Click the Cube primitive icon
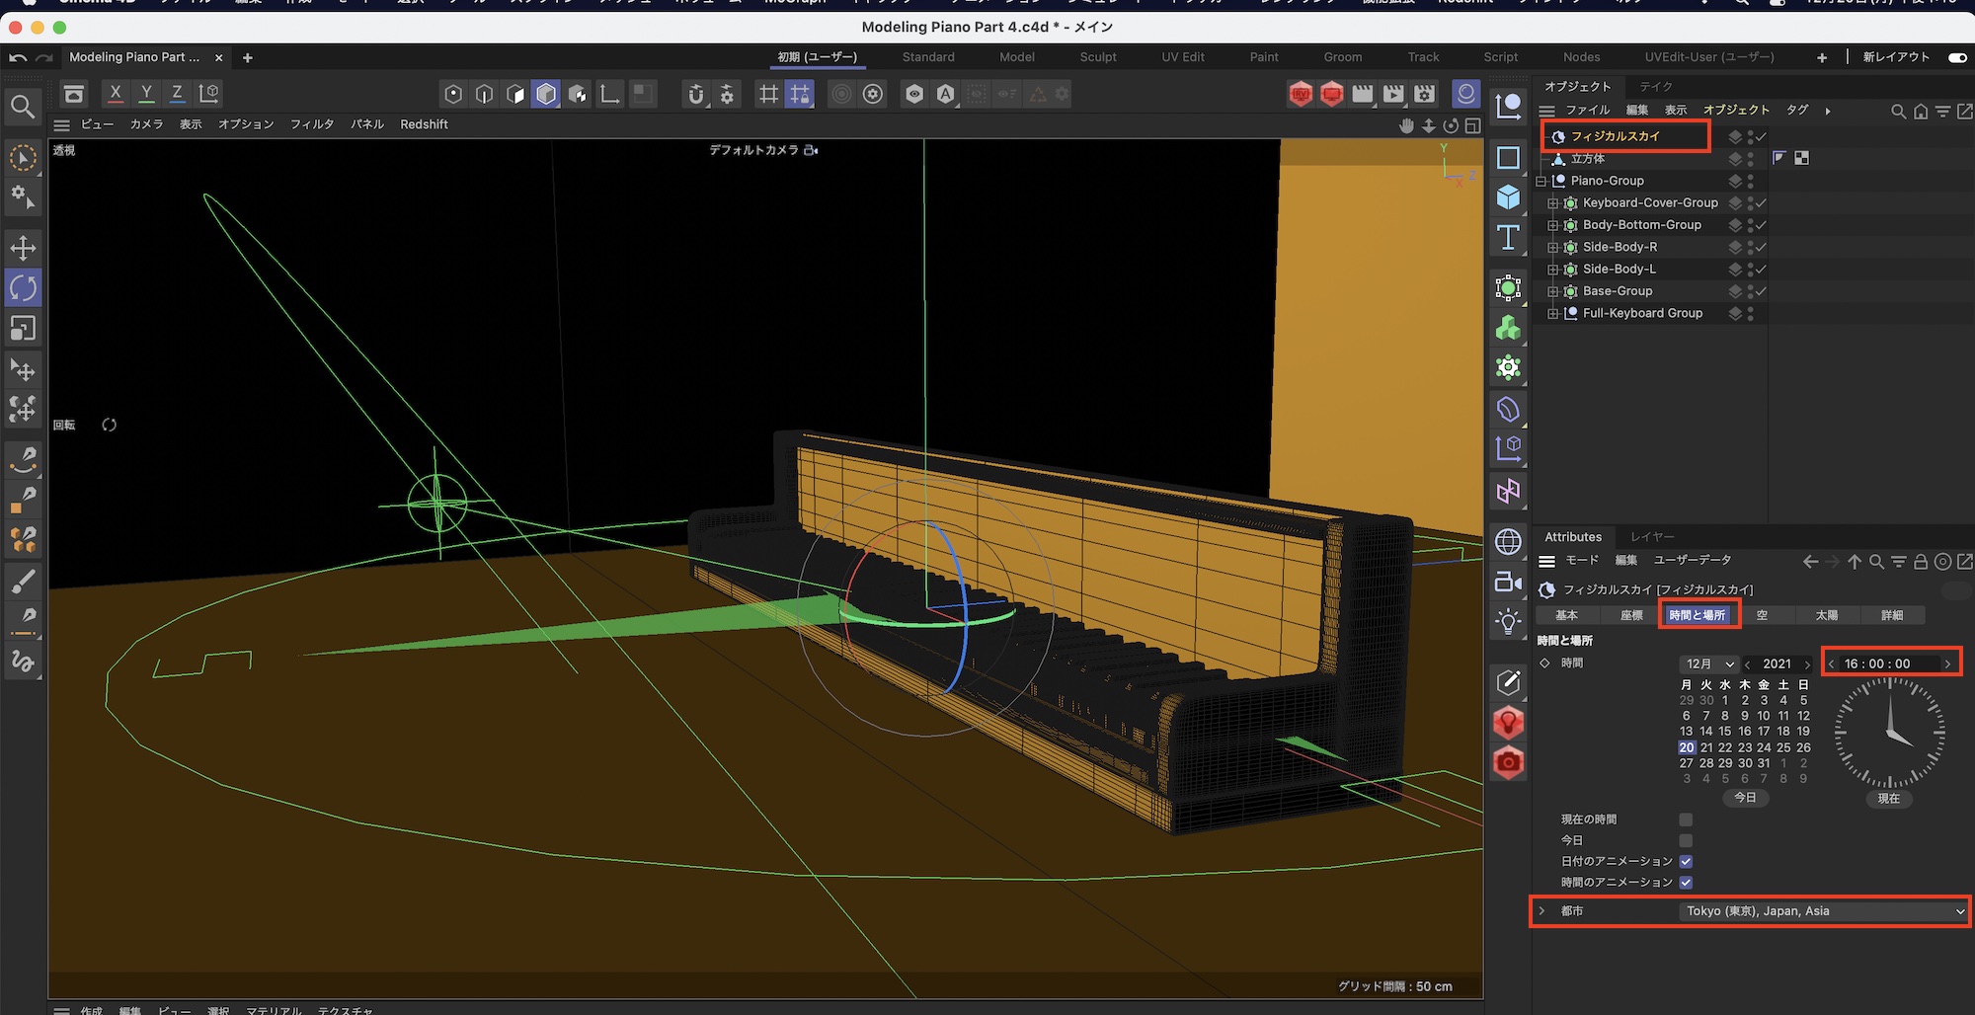The width and height of the screenshot is (1975, 1015). point(1508,197)
